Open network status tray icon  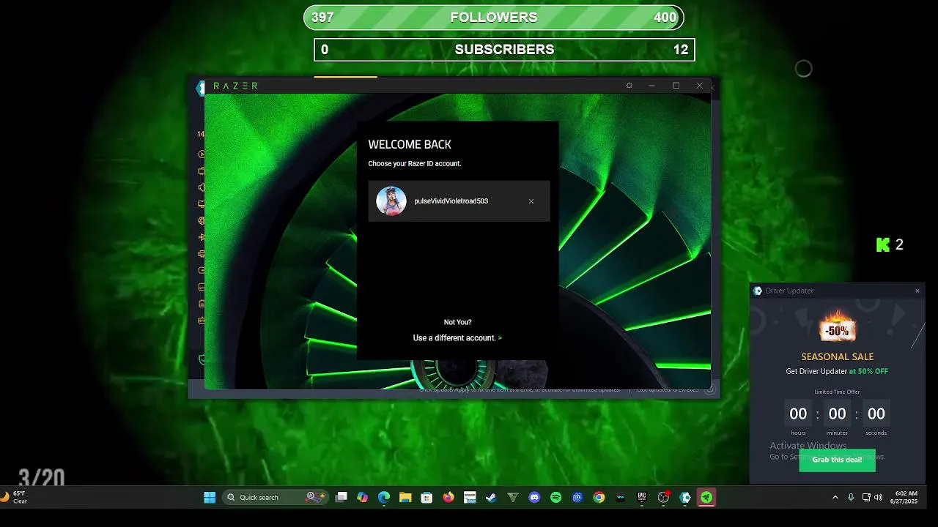coord(866,498)
